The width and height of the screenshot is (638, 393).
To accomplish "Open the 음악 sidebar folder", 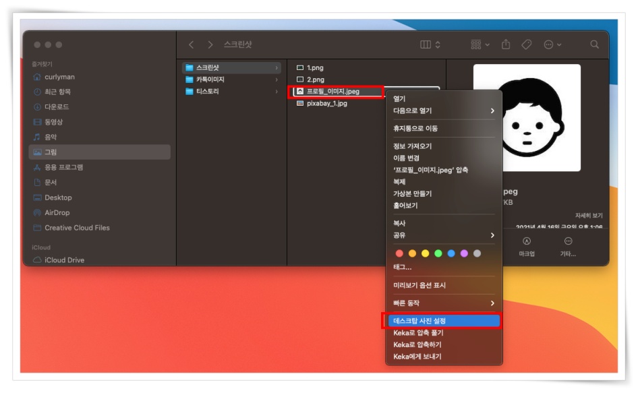I will [100, 137].
